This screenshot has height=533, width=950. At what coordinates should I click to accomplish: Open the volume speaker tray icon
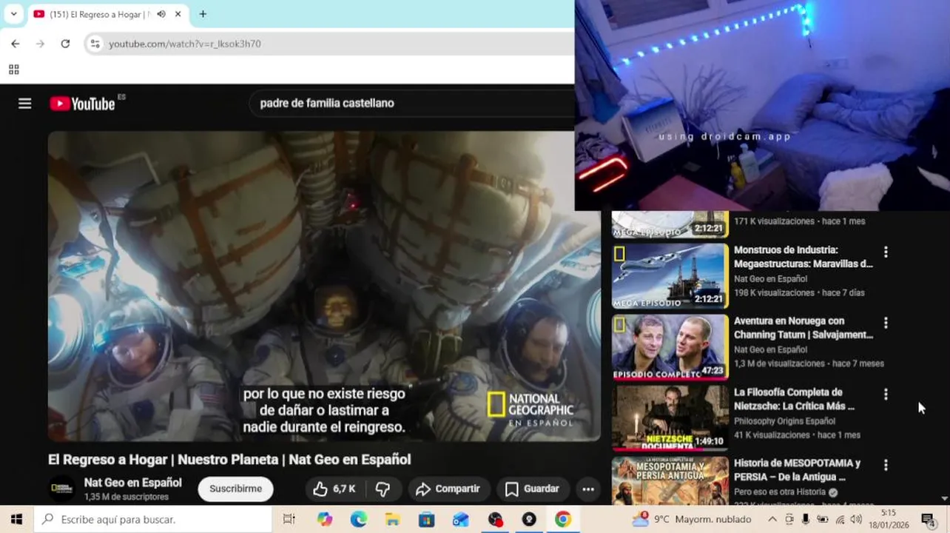click(x=856, y=520)
